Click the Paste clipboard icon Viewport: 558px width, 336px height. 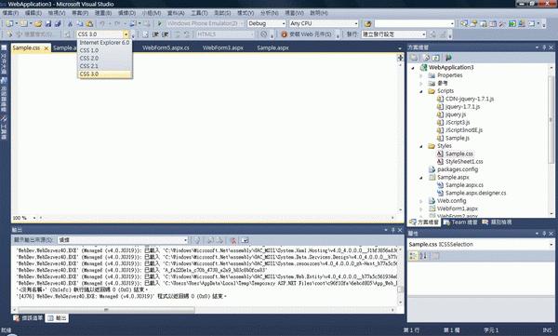(89, 24)
